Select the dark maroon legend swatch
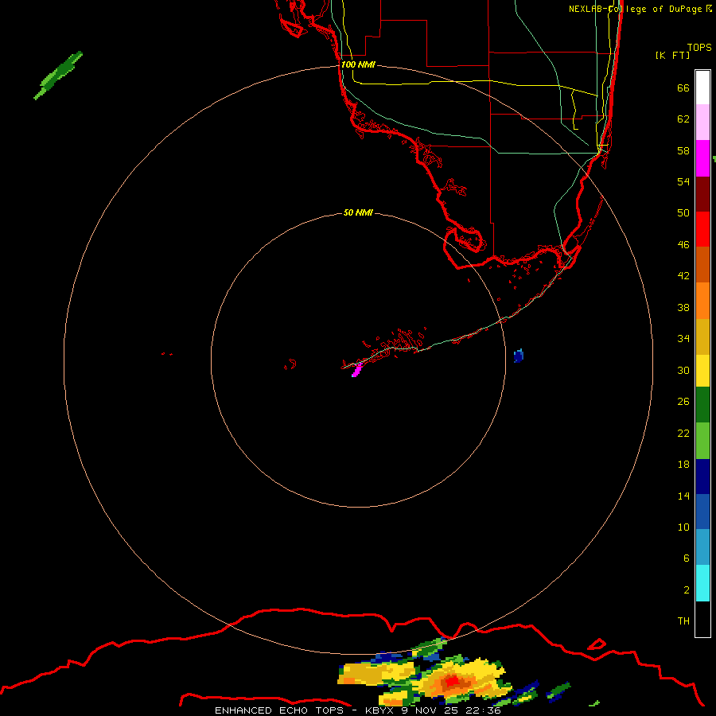Screen dimensions: 716x716 [702, 193]
